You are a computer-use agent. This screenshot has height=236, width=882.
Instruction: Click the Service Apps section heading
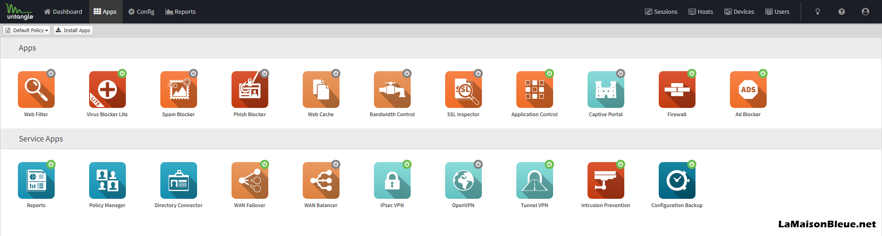(41, 139)
